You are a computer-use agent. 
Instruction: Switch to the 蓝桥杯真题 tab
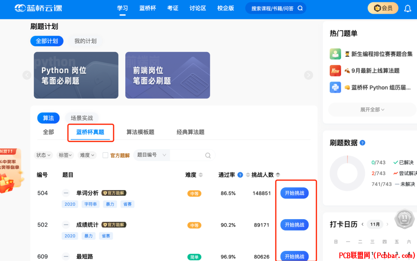click(x=90, y=132)
